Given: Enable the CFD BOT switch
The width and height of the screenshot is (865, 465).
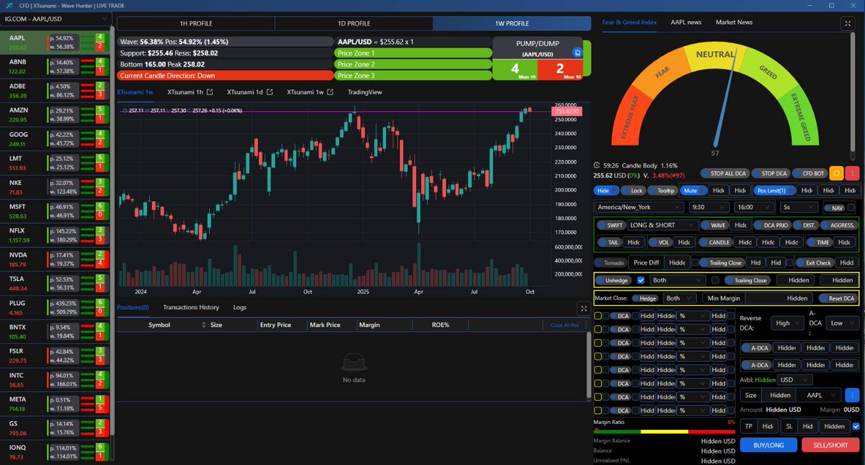Looking at the screenshot, I should 809,173.
